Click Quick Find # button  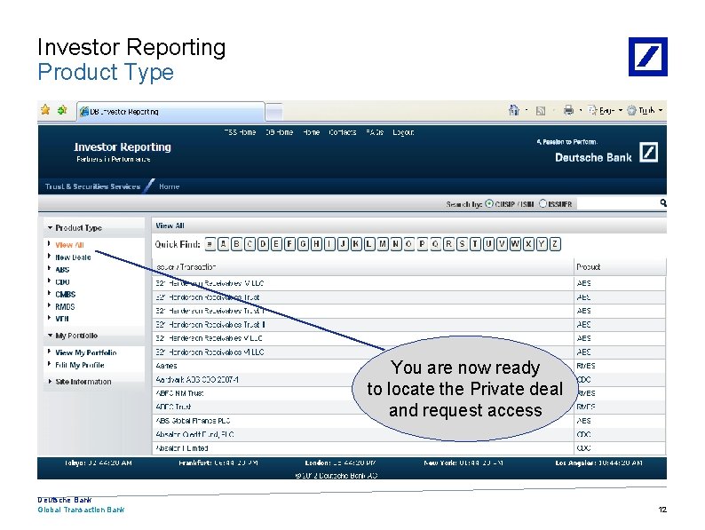point(210,244)
